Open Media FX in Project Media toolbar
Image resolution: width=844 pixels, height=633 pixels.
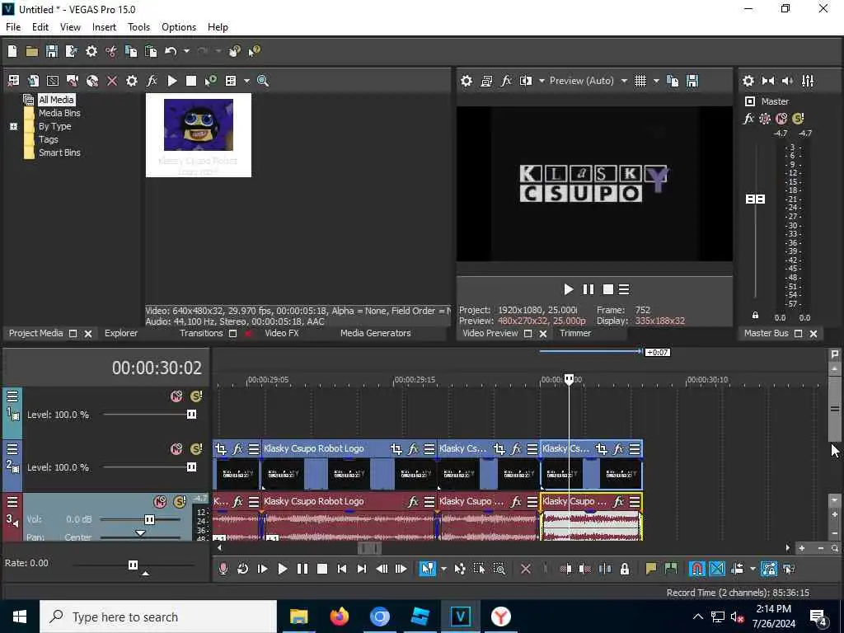[152, 81]
